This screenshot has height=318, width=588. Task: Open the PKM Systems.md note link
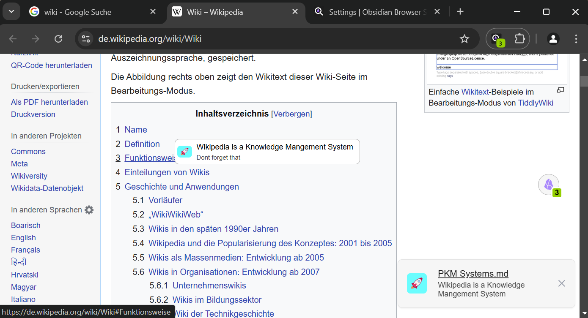(473, 274)
